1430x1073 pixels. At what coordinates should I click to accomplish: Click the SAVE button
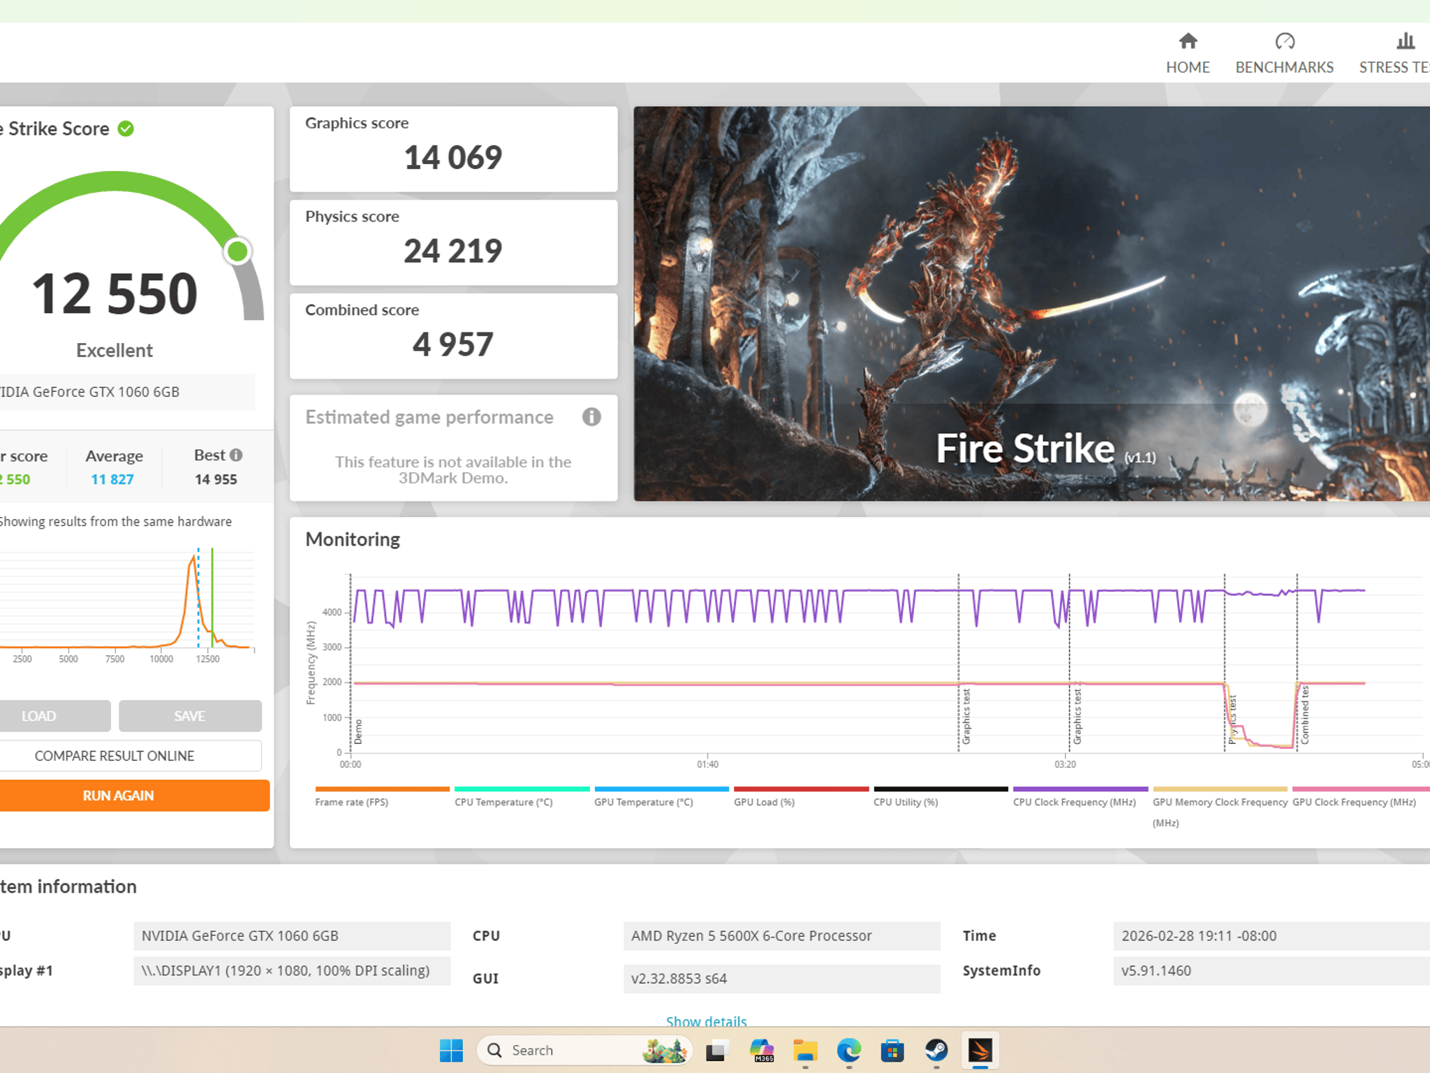click(x=190, y=716)
